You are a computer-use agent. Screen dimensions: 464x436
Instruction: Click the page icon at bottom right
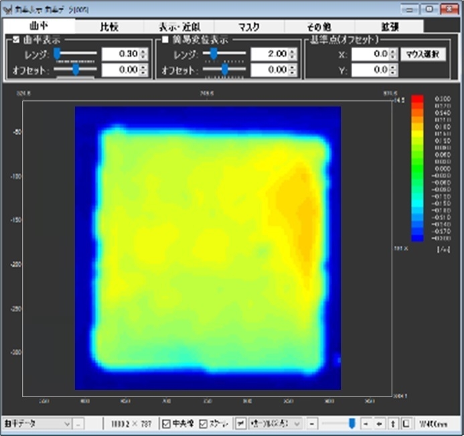405,423
